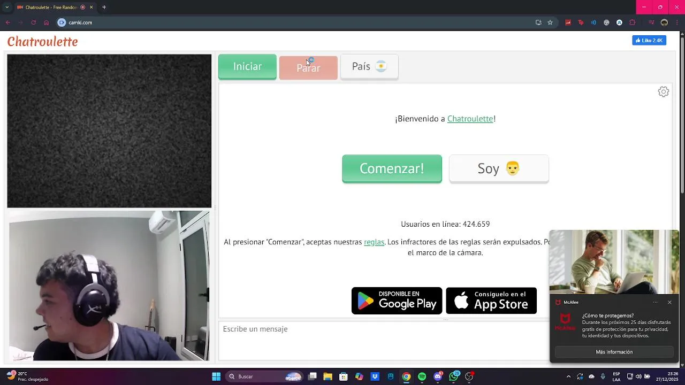Switch the ESP LAA keyboard language
Image resolution: width=685 pixels, height=385 pixels.
(616, 376)
